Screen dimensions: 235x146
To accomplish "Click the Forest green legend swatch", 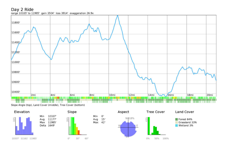I will click(x=176, y=119).
